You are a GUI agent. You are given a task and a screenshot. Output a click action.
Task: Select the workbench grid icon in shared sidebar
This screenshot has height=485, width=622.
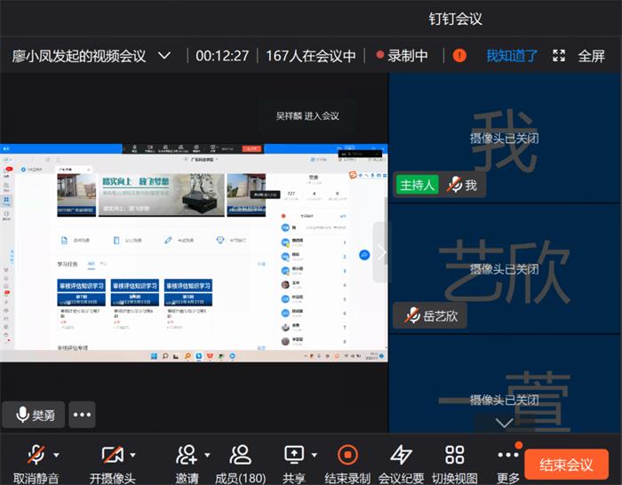pos(6,200)
